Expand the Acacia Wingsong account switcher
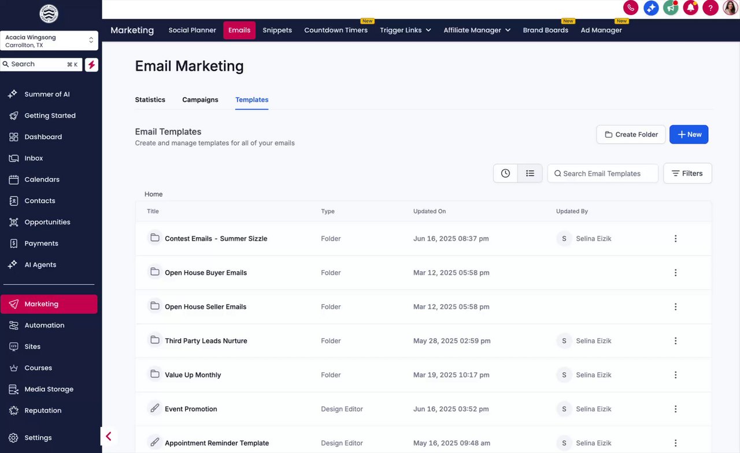The height and width of the screenshot is (453, 740). coord(49,41)
